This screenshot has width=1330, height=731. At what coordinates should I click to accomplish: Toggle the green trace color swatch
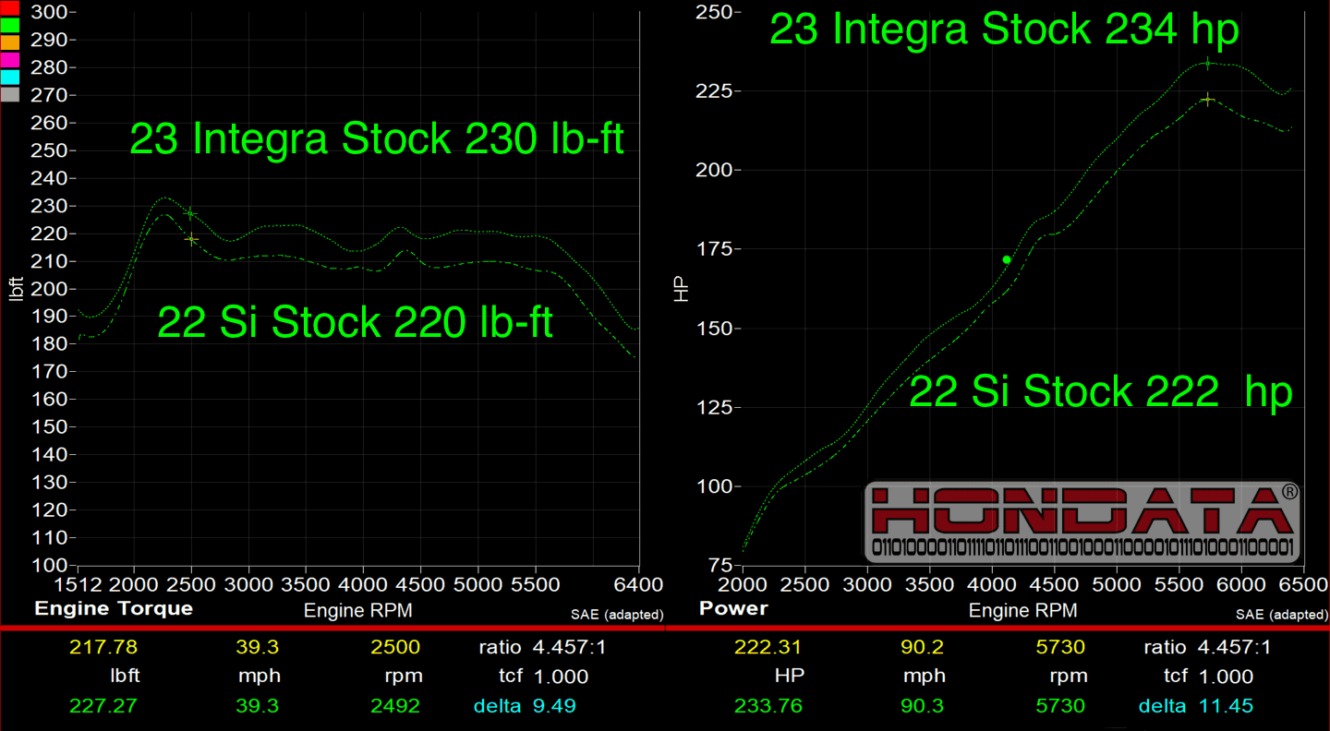9,26
